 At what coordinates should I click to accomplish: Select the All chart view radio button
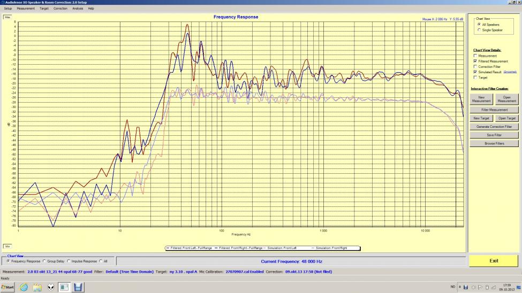pos(101,261)
